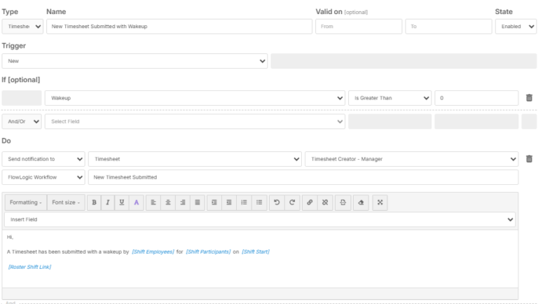Click the Valid on From date field
The height and width of the screenshot is (304, 538).
coord(358,27)
